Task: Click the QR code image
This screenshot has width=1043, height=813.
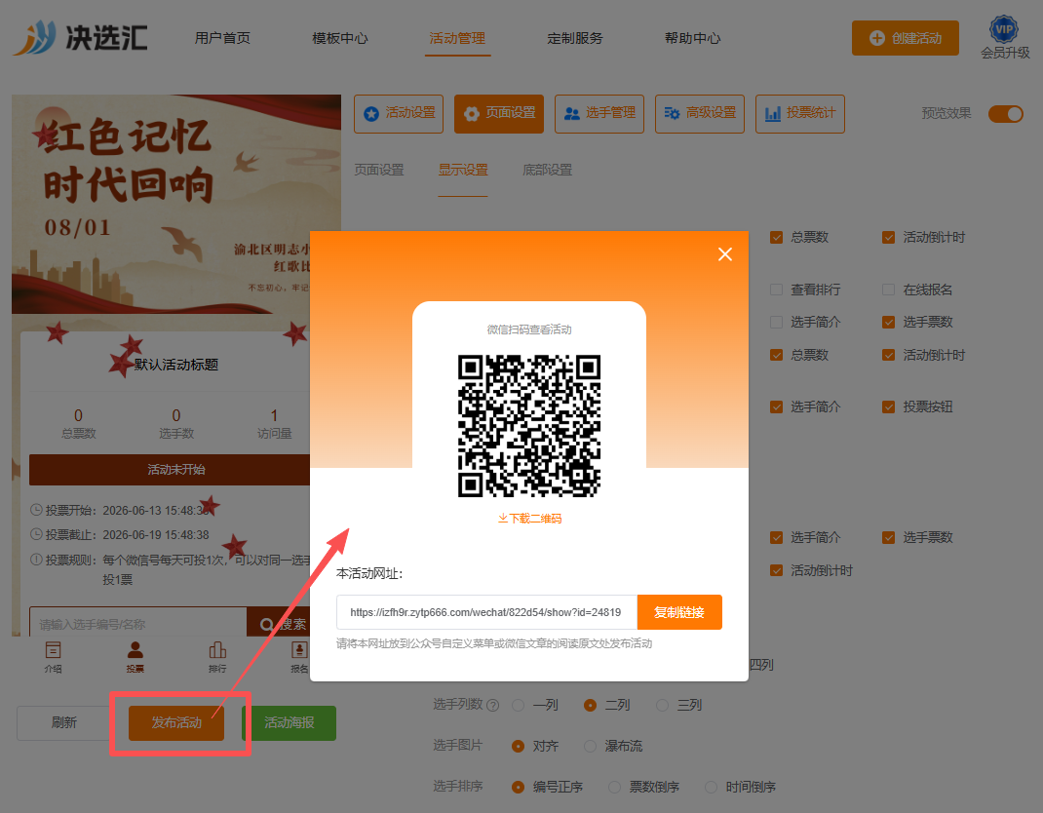Action: pos(529,426)
